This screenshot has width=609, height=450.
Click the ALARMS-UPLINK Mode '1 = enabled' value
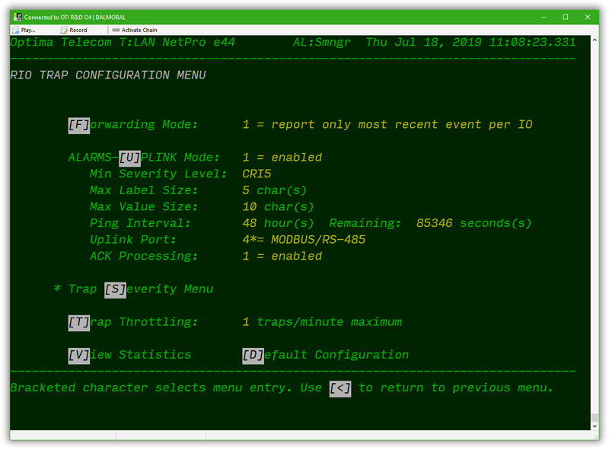(x=282, y=158)
